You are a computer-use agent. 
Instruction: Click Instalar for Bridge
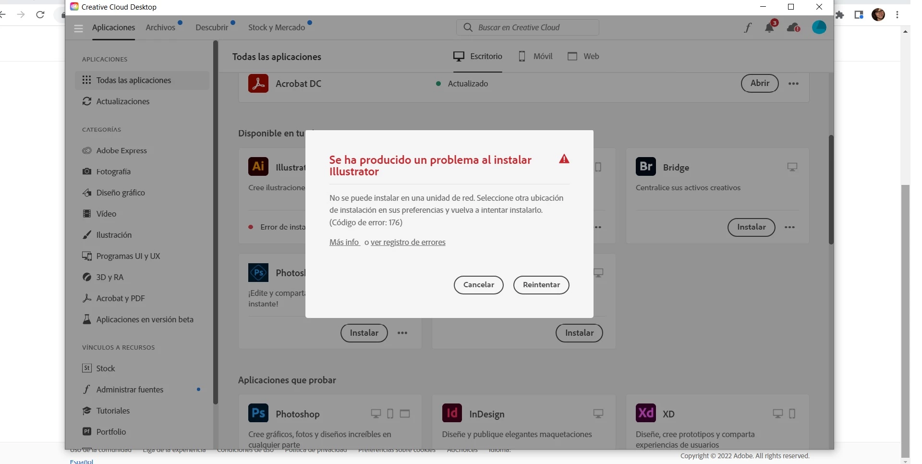coord(752,227)
